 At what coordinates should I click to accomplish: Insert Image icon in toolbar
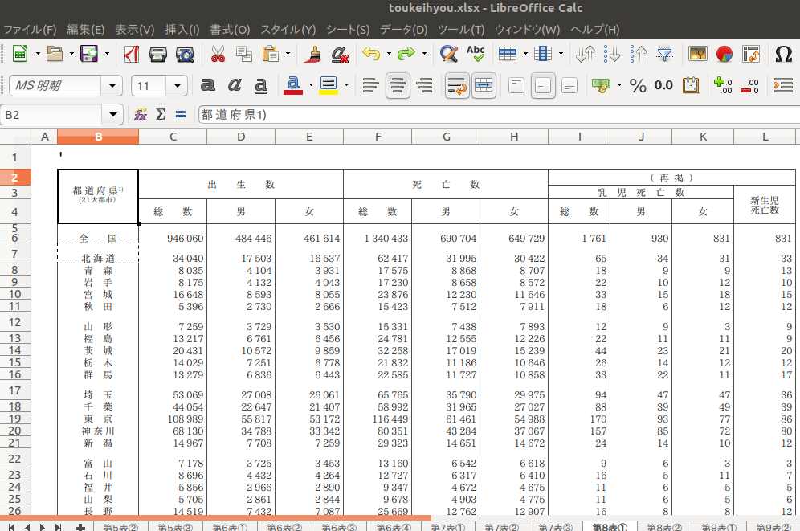coord(698,54)
